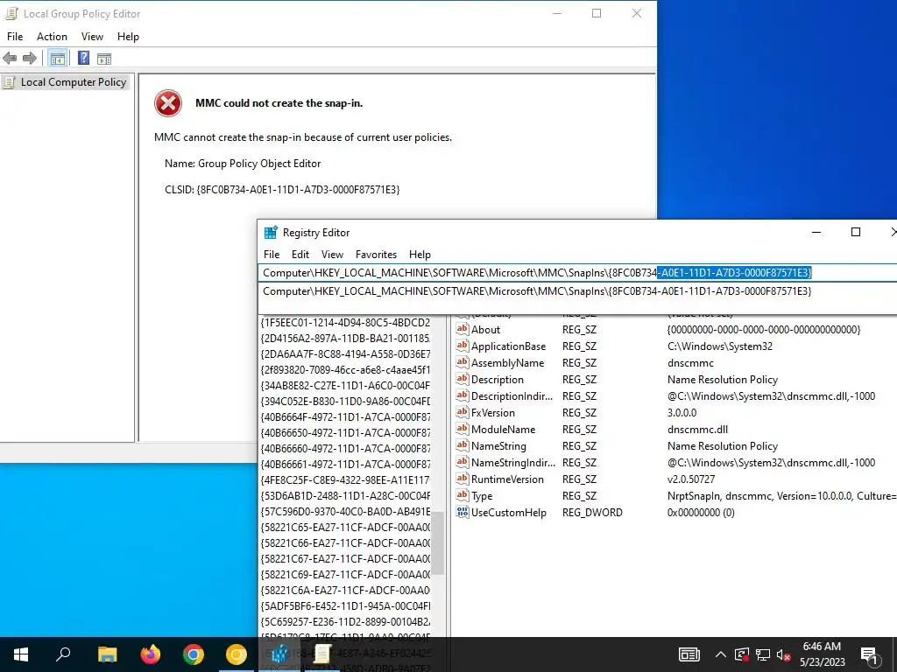Select the ApplicationBase registry value
This screenshot has height=672, width=897.
tap(509, 346)
